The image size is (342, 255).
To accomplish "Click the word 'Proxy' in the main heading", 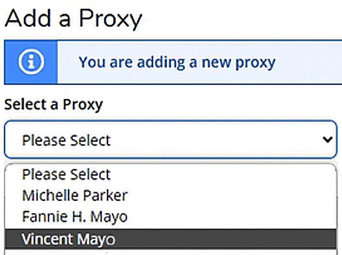I will point(111,19).
